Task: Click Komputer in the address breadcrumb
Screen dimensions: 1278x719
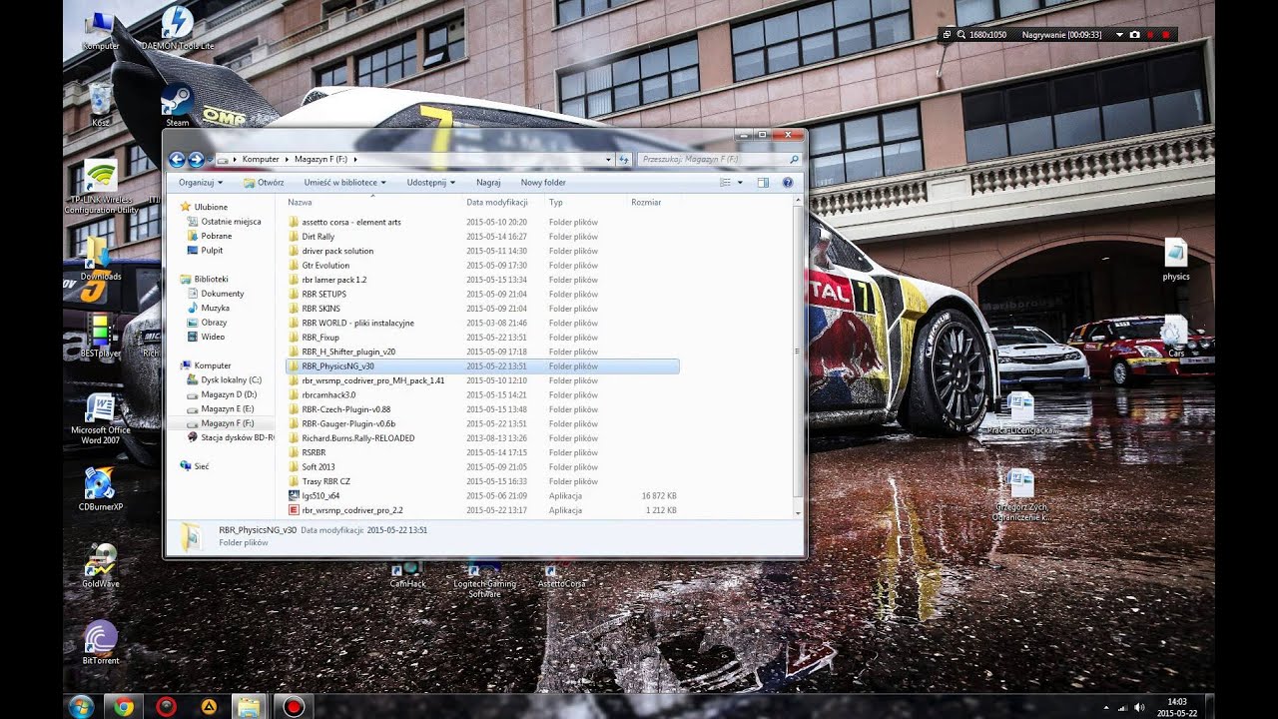Action: coord(261,159)
